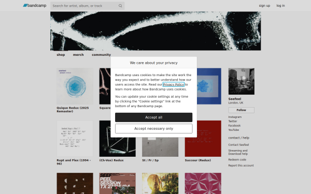Image resolution: width=311 pixels, height=194 pixels.
Task: Switch to the shop tab
Action: (61, 55)
